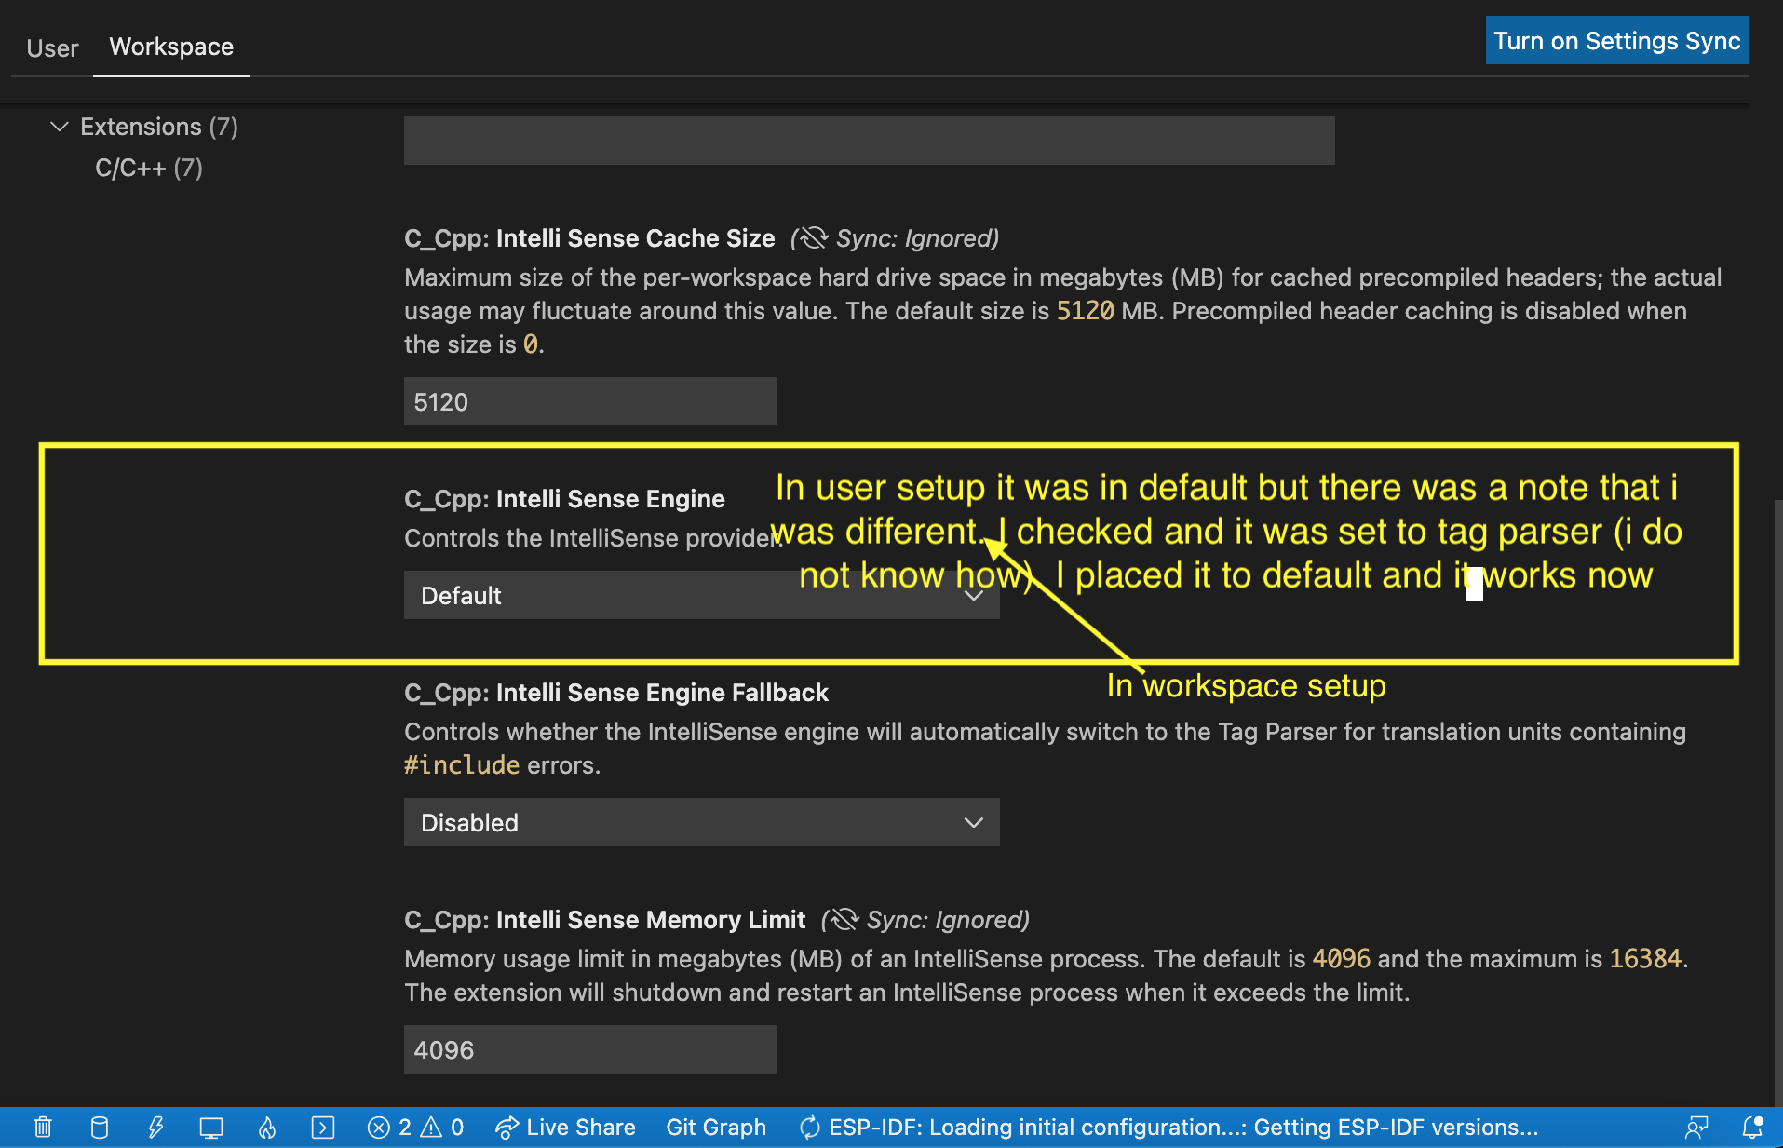
Task: Select the ESP-IDF erase flash cylinder icon
Action: tap(100, 1127)
